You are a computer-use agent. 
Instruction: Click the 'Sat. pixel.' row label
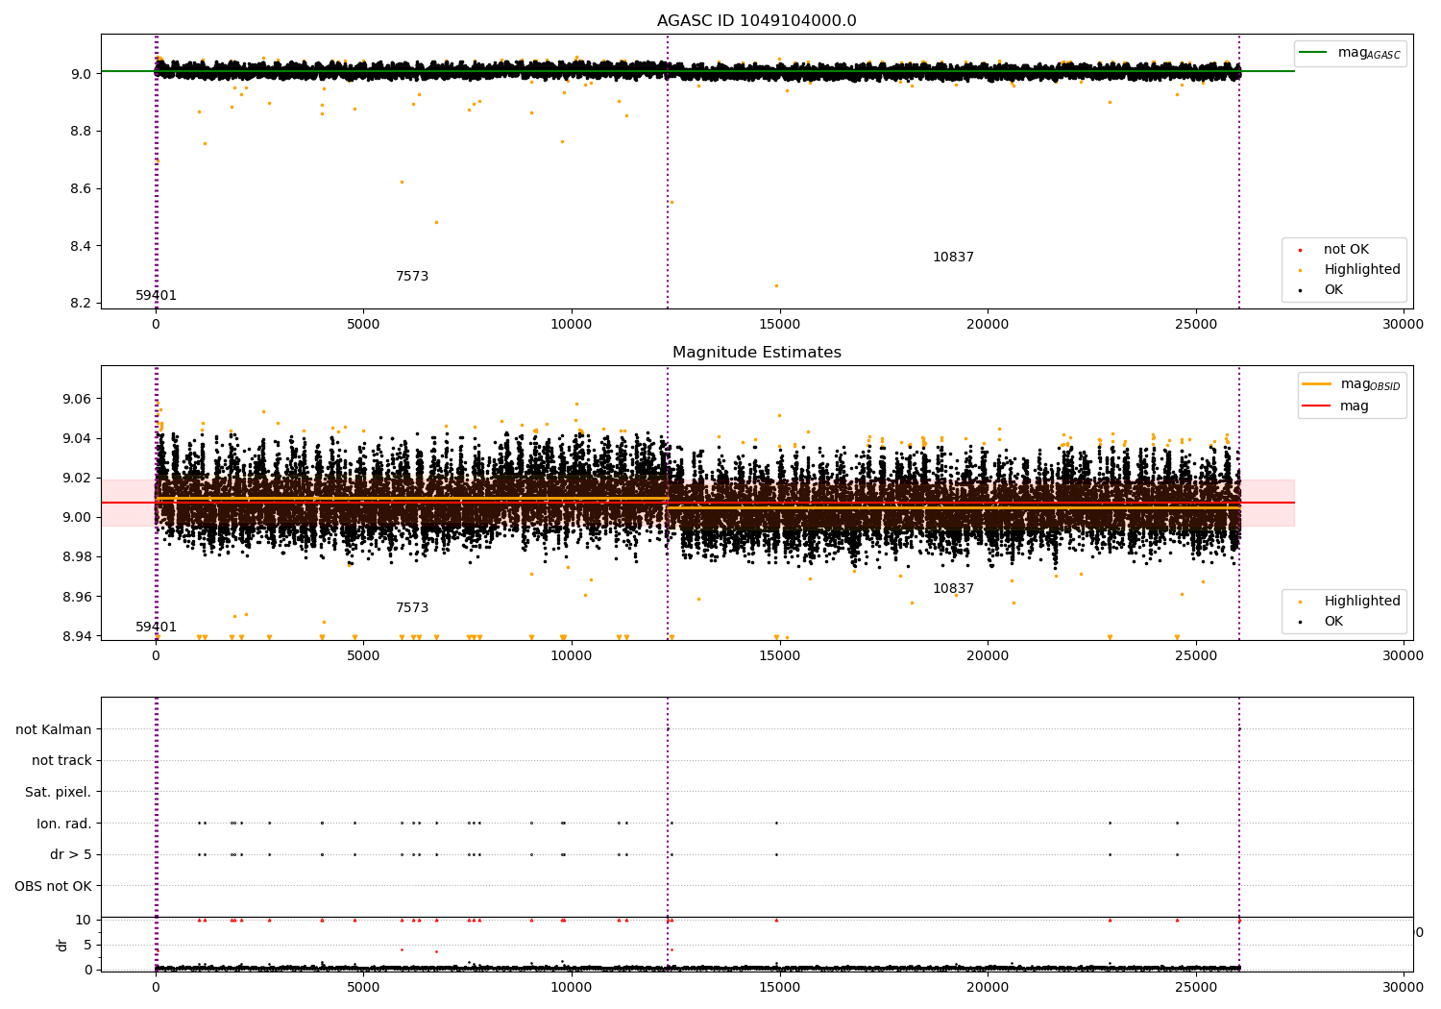(x=58, y=793)
